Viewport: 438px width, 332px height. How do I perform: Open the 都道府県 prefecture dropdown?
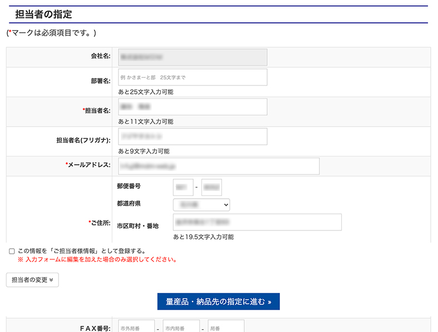pos(201,205)
